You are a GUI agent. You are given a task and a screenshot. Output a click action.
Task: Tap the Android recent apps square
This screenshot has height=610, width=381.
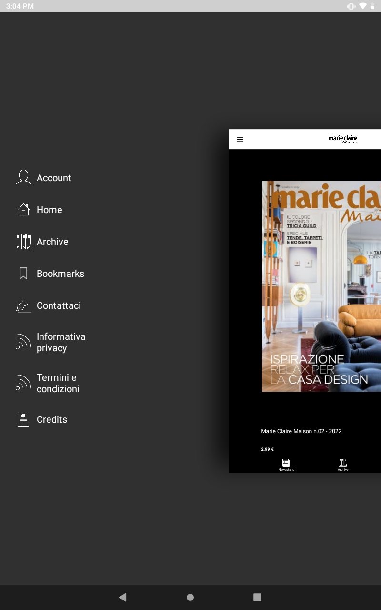pos(258,597)
